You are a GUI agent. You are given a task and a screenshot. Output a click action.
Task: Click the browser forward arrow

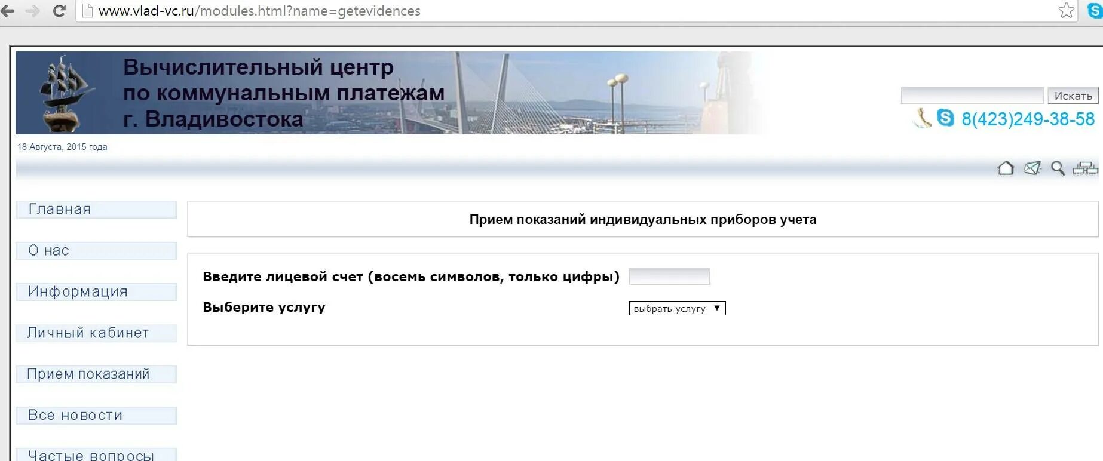pos(33,11)
